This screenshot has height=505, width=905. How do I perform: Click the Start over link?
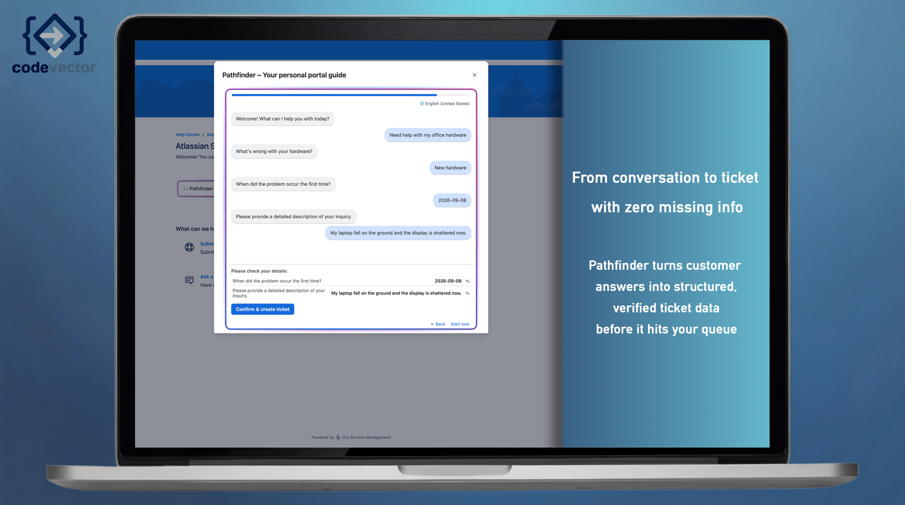coord(460,324)
